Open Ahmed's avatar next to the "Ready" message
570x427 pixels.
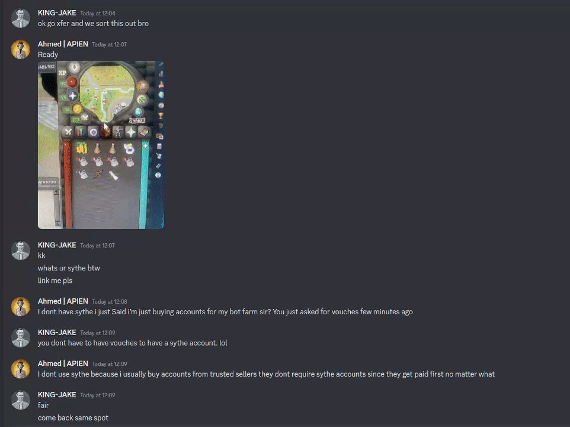point(20,49)
